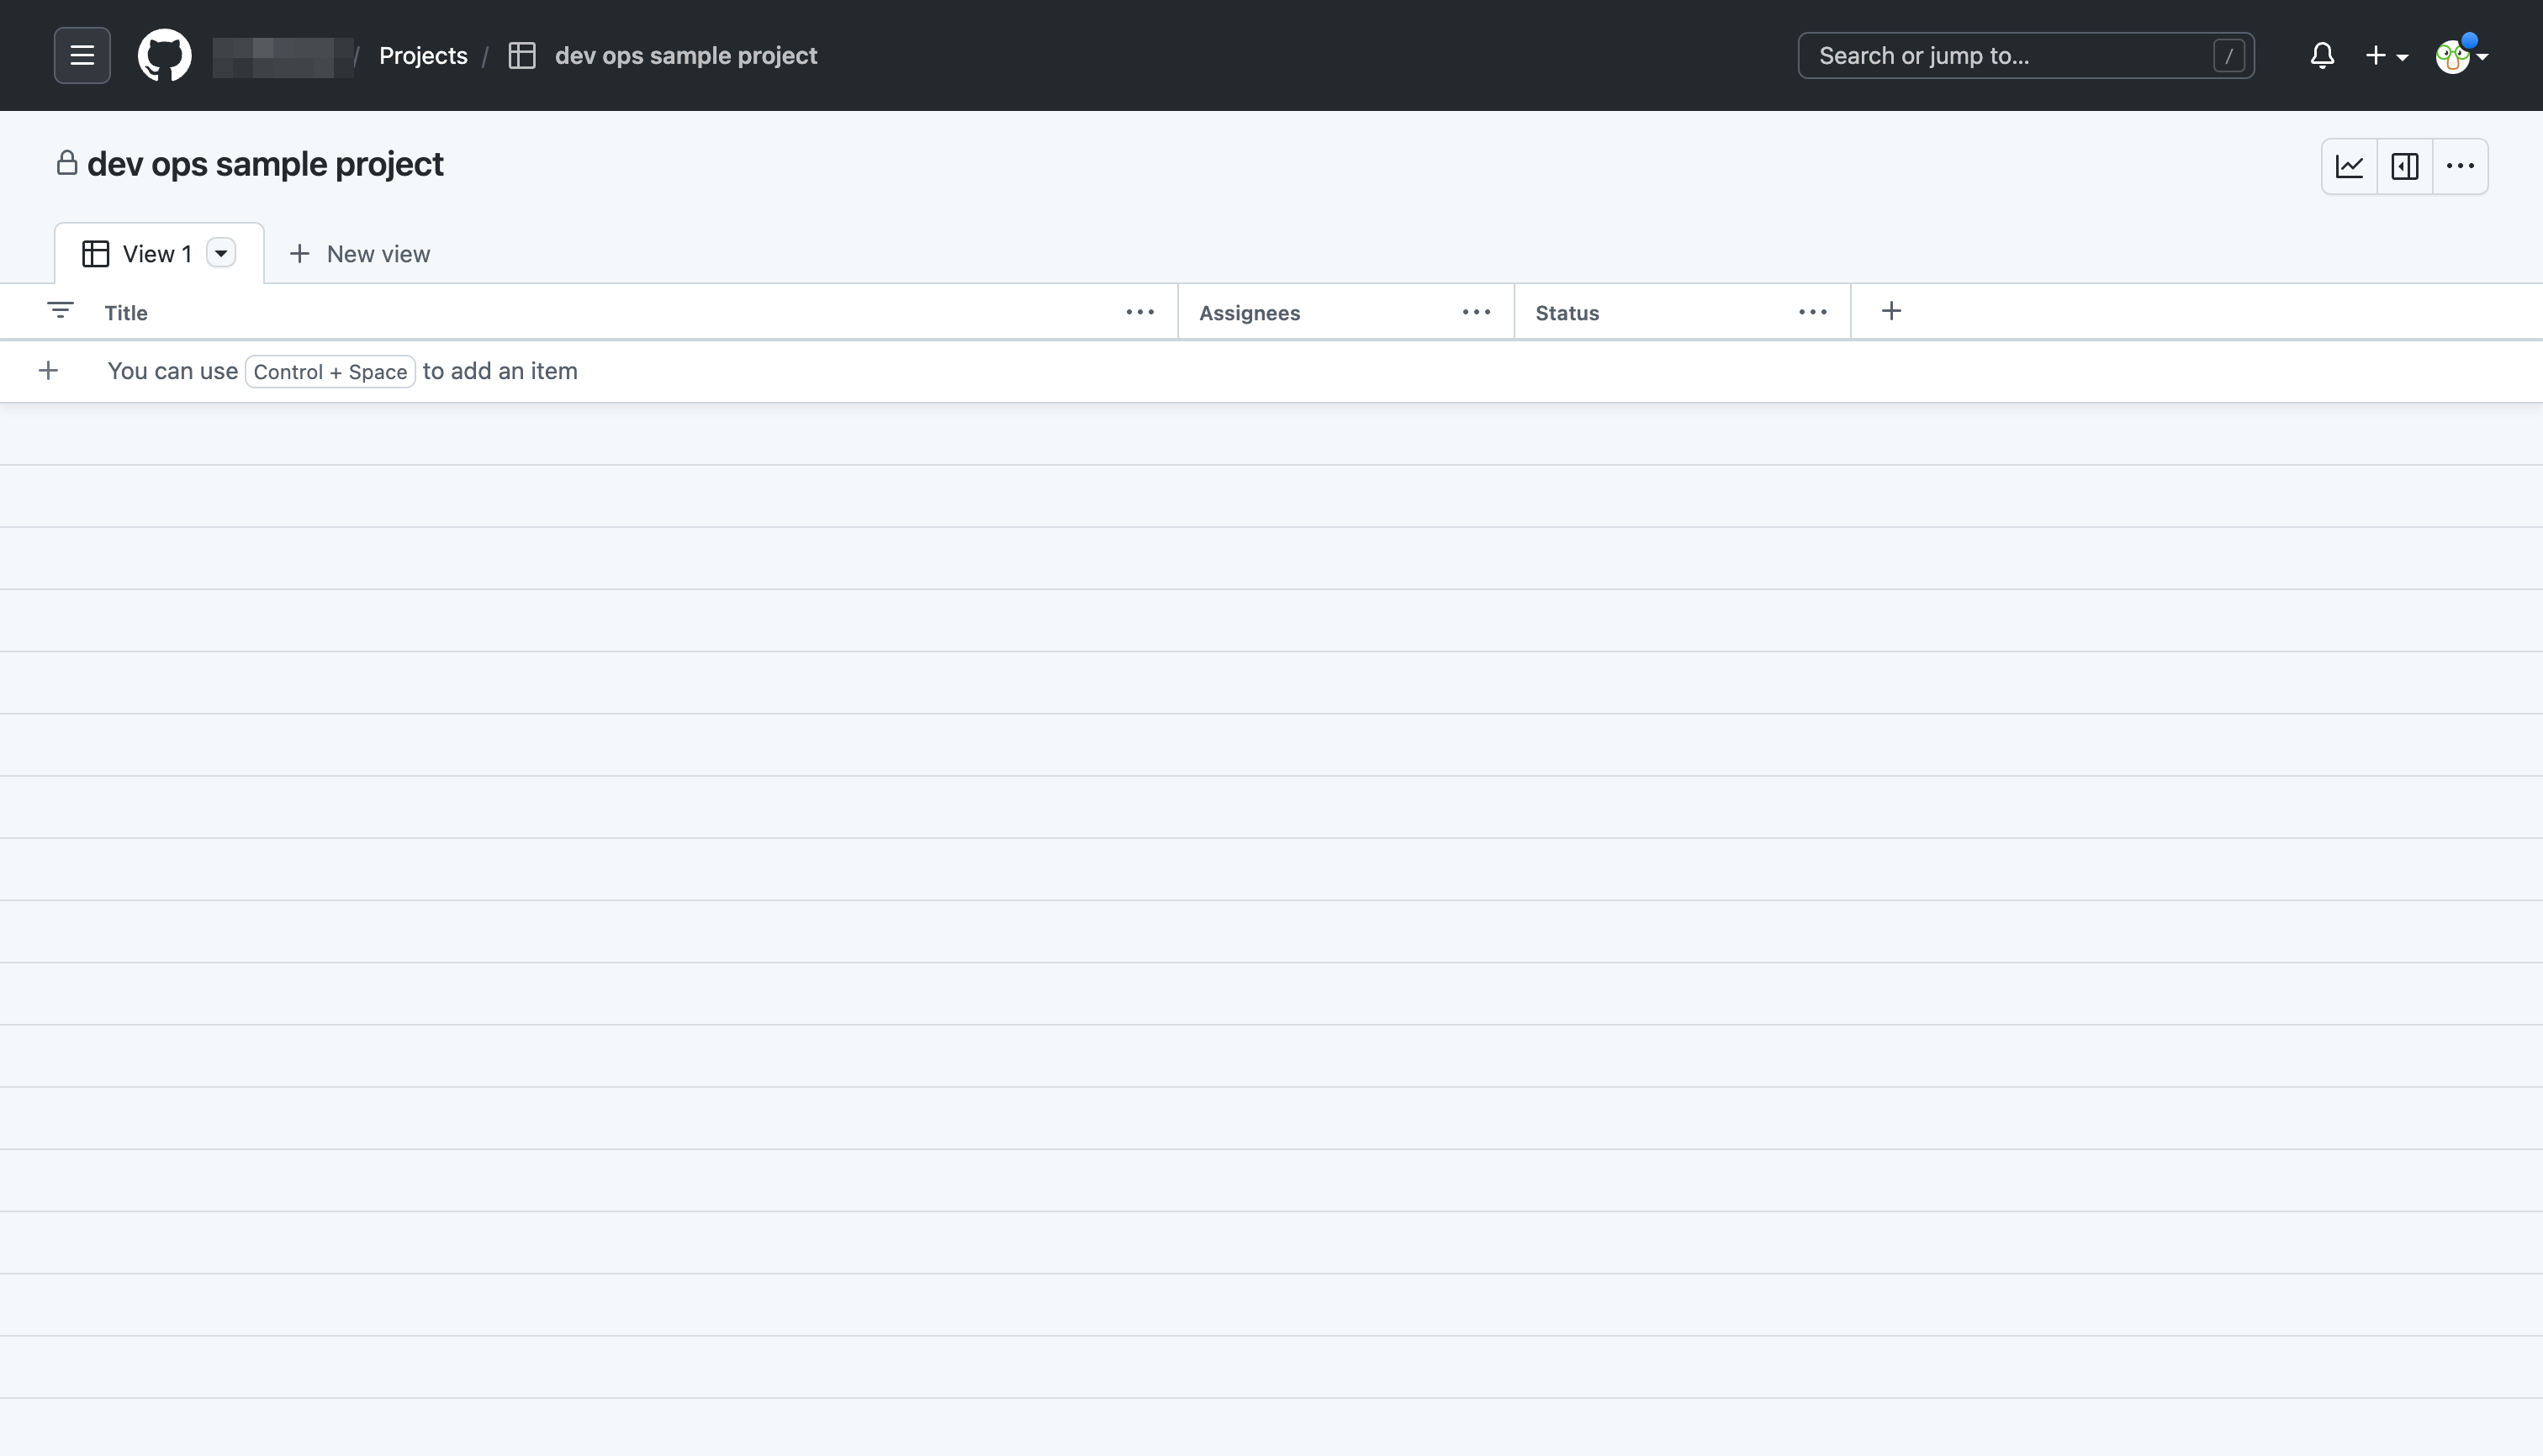Click plus icon to add item row
This screenshot has width=2543, height=1456.
pos(48,371)
